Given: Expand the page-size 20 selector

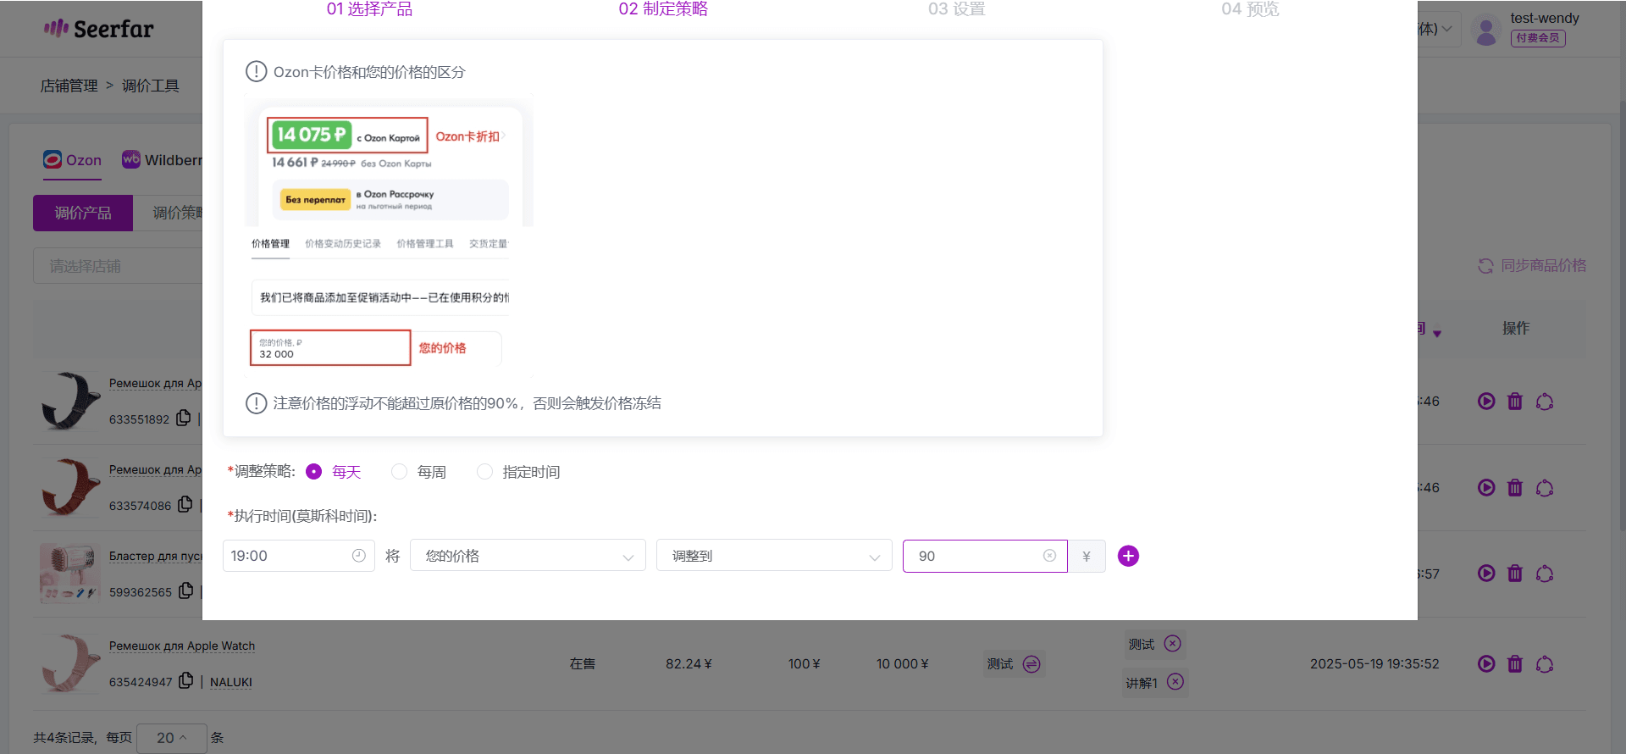Looking at the screenshot, I should click(x=172, y=738).
